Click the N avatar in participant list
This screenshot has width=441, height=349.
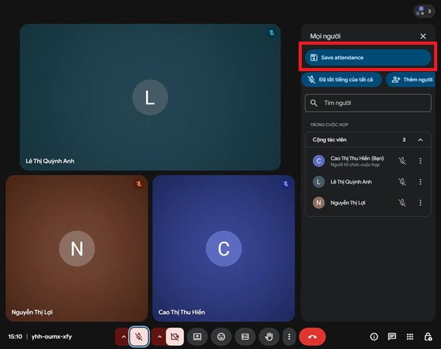(x=319, y=202)
